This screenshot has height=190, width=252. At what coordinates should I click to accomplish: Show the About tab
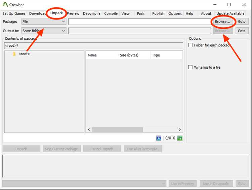point(206,13)
